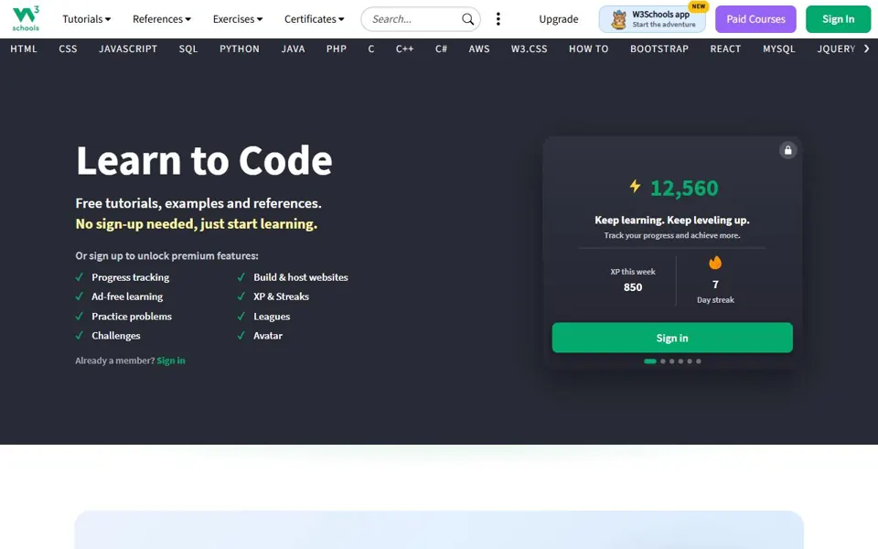Screen dimensions: 878x549
Task: Click the Practice problems feature item
Action: 132,317
